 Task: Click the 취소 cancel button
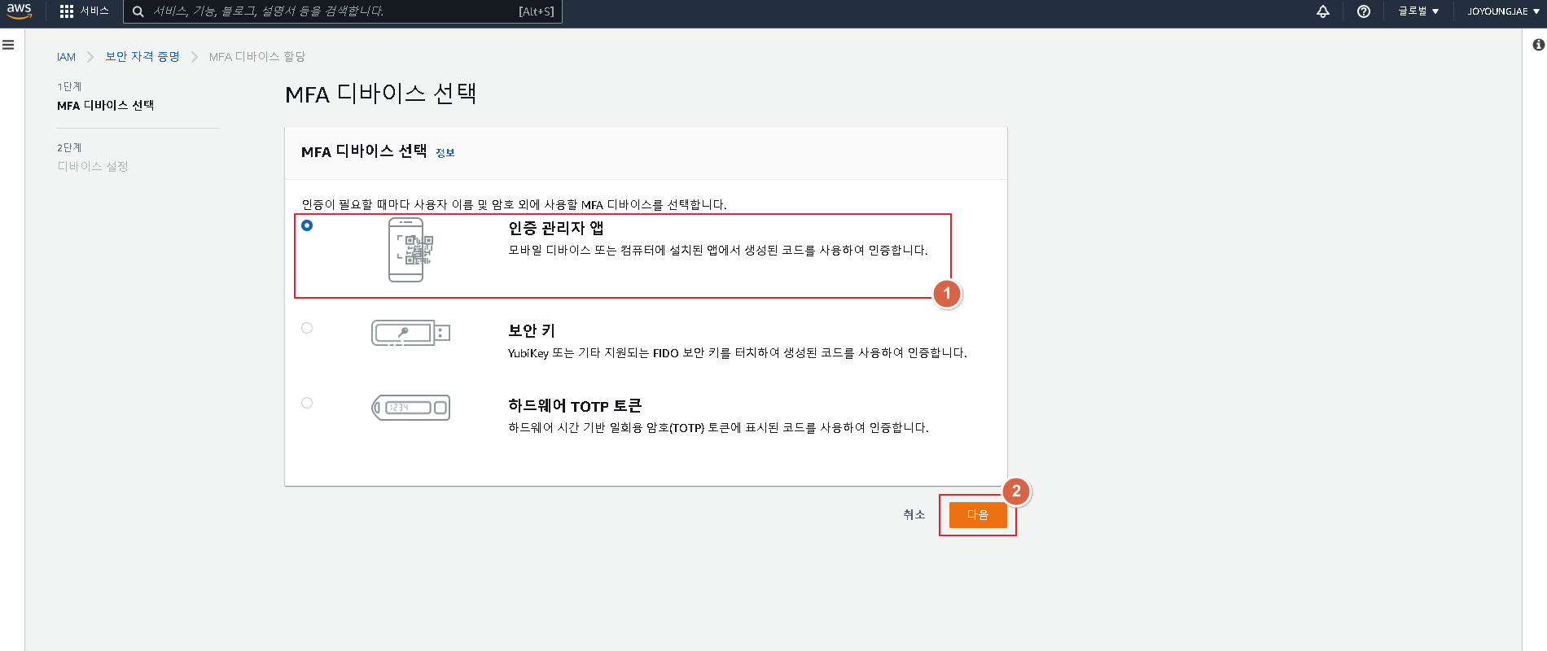[x=914, y=514]
